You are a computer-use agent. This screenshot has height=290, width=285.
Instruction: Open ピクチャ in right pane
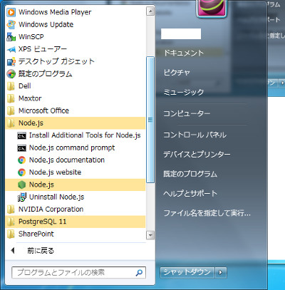177,73
